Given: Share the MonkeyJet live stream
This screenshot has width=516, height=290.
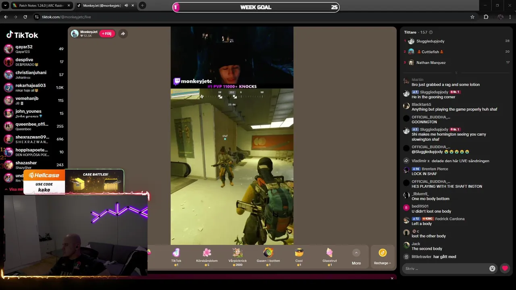Looking at the screenshot, I should (x=123, y=33).
